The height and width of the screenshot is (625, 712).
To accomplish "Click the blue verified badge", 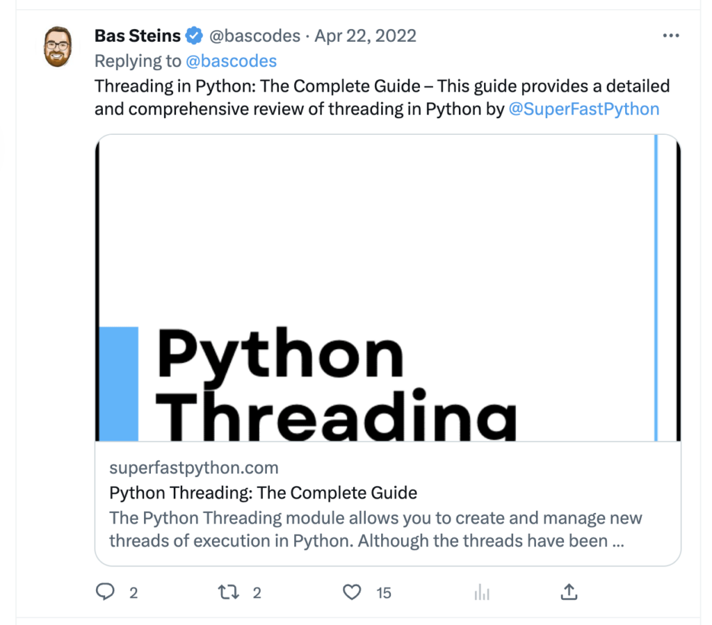I will click(x=194, y=36).
